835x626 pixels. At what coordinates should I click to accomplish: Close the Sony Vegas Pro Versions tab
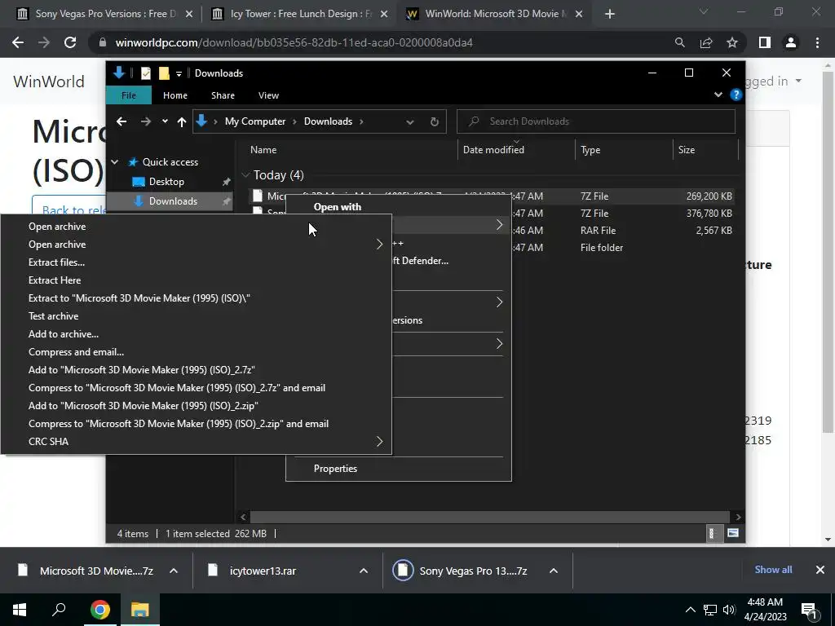pyautogui.click(x=189, y=14)
